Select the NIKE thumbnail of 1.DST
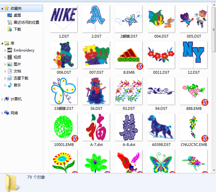Viewport: 216px width, 192px height. [63, 19]
